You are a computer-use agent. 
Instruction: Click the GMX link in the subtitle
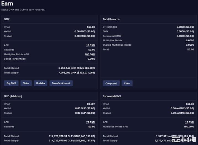point(11,10)
